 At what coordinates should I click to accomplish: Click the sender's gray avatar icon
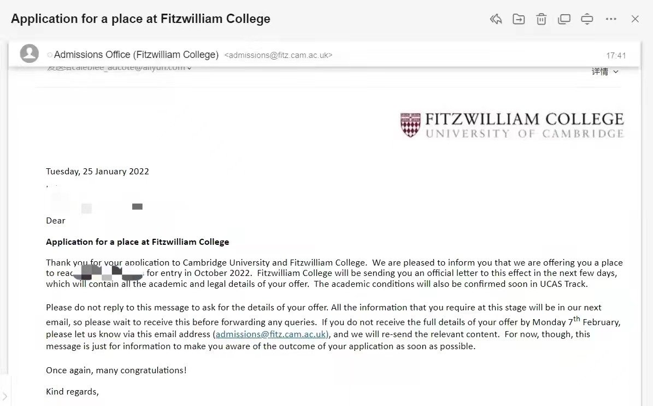(29, 54)
